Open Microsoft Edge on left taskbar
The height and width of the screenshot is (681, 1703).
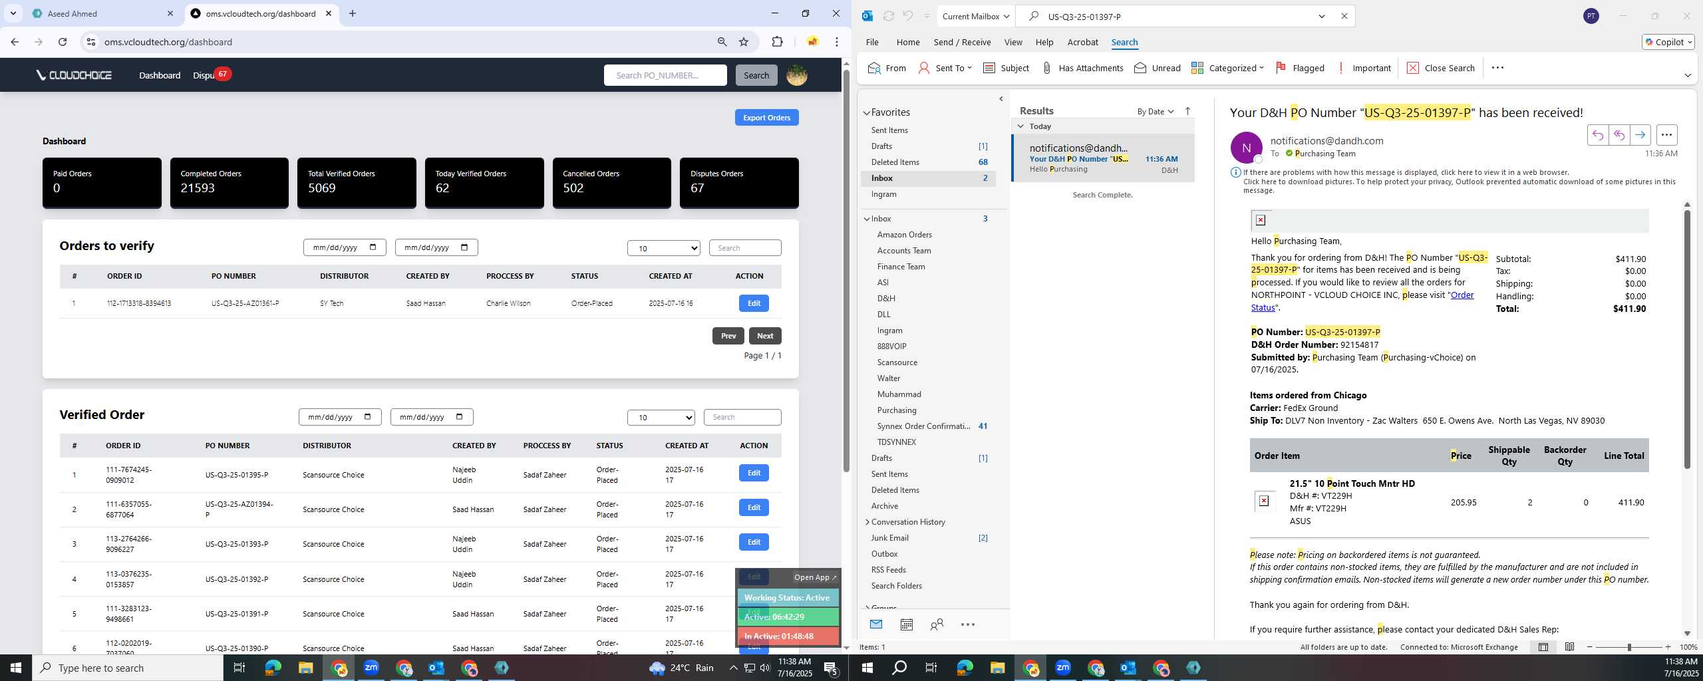coord(273,668)
